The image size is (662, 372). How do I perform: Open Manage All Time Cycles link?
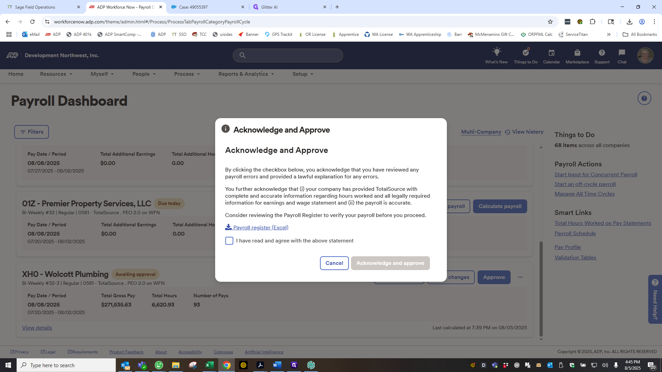point(584,194)
